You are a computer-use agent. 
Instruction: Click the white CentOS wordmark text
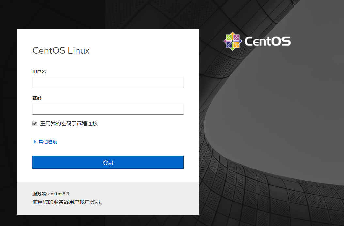(267, 41)
